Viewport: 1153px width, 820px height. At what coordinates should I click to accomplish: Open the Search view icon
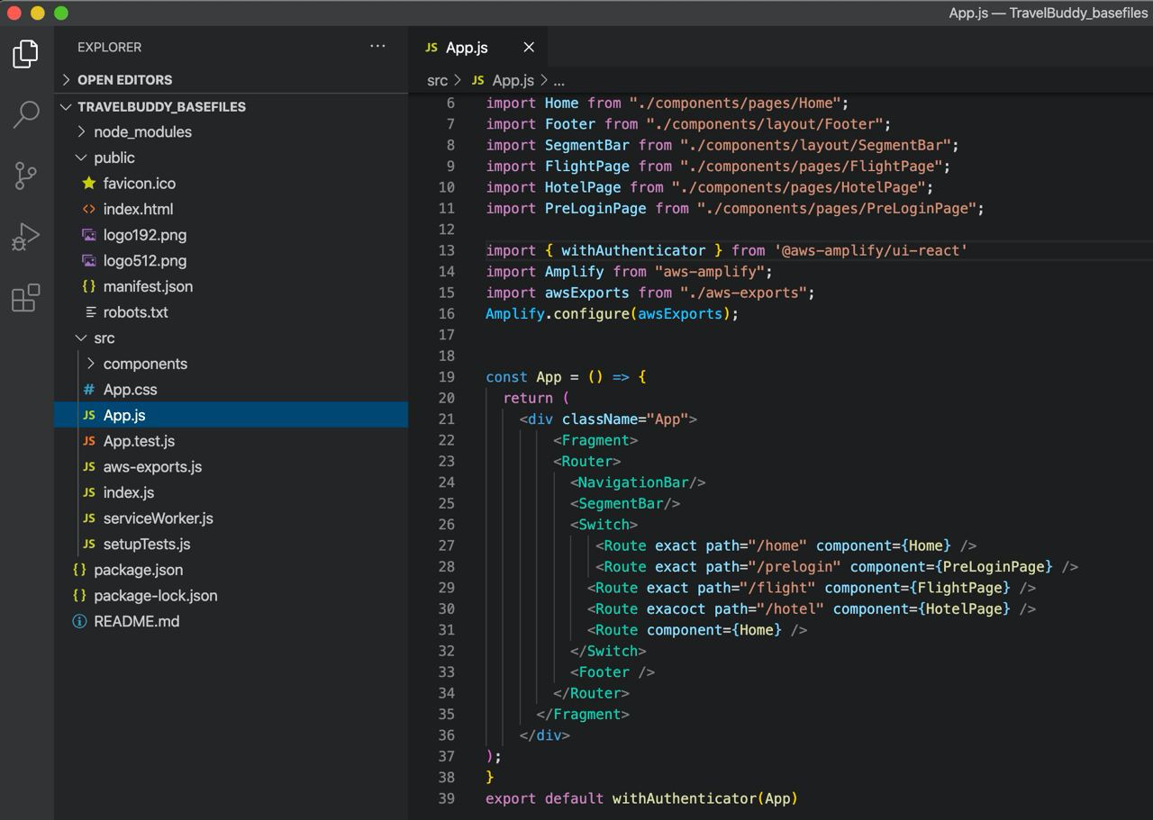(26, 114)
